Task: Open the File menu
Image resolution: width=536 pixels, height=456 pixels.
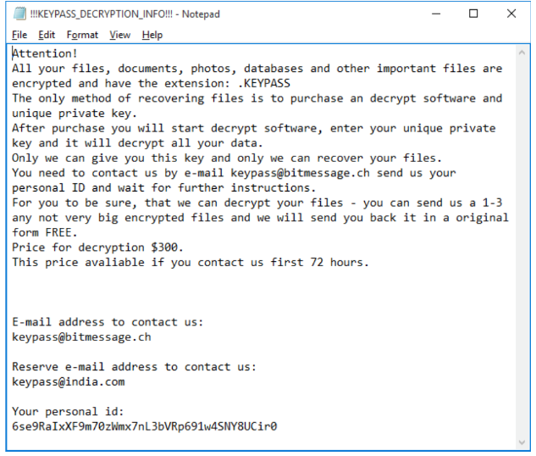Action: 20,35
